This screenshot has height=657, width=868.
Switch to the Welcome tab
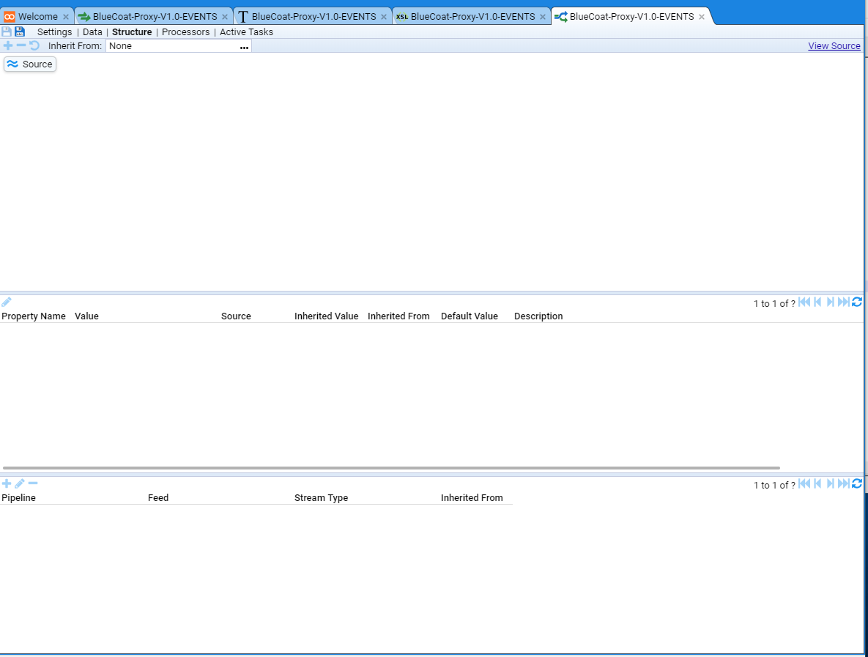37,17
